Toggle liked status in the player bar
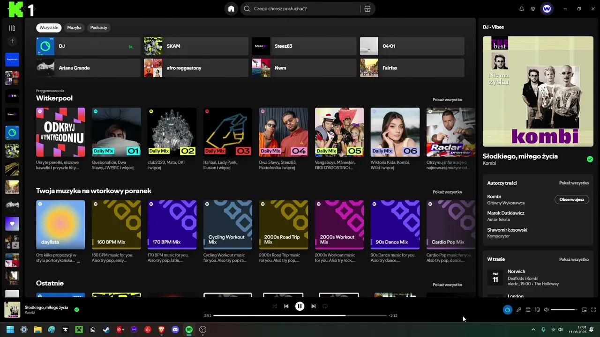Image resolution: width=600 pixels, height=337 pixels. [76, 309]
